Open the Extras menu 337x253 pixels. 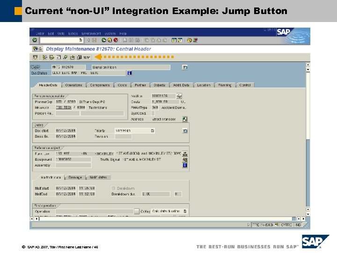(73, 34)
